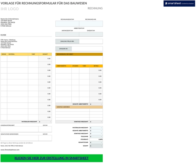Viewport: 196px width, 163px height.
Task: Select the STUNDEN column header
Action: click(x=75, y=66)
